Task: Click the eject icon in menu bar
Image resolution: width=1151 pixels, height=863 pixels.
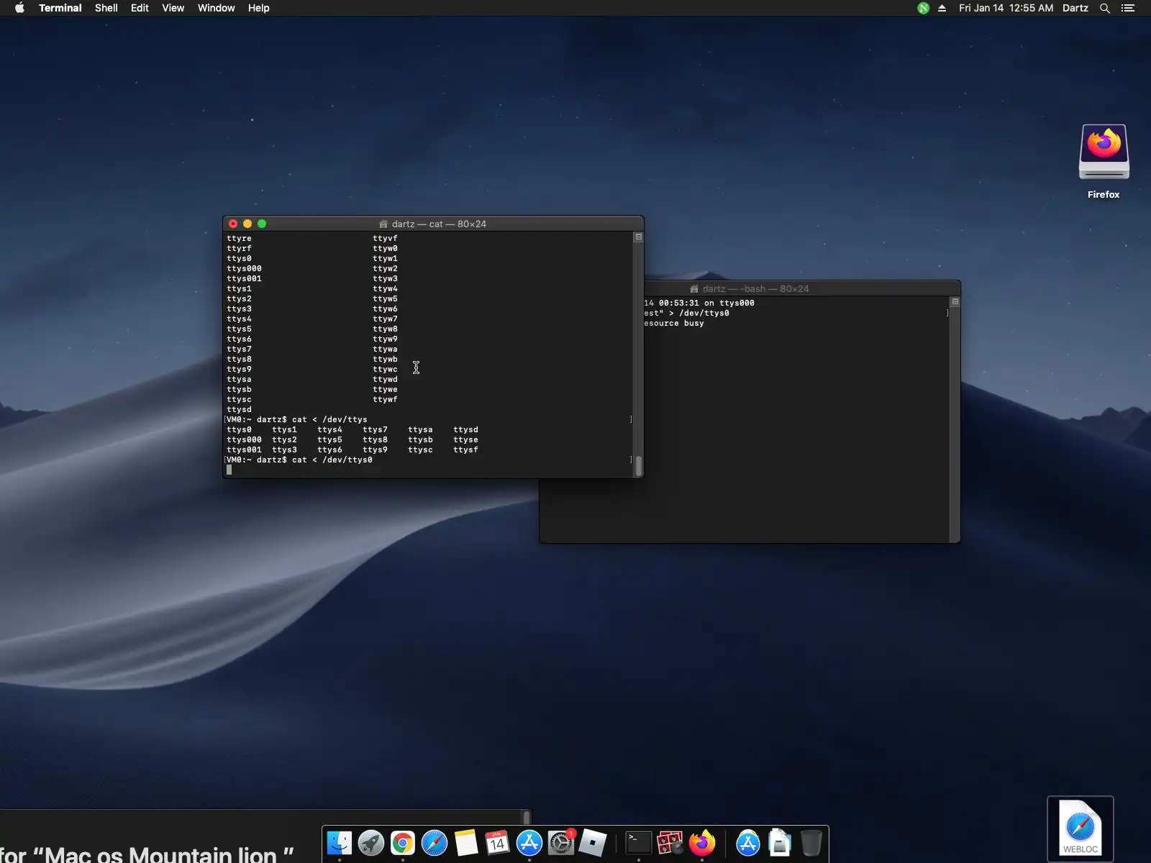Action: pos(942,8)
